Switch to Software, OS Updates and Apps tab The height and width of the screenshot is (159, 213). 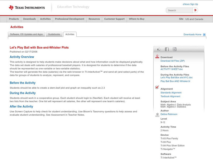(26, 34)
